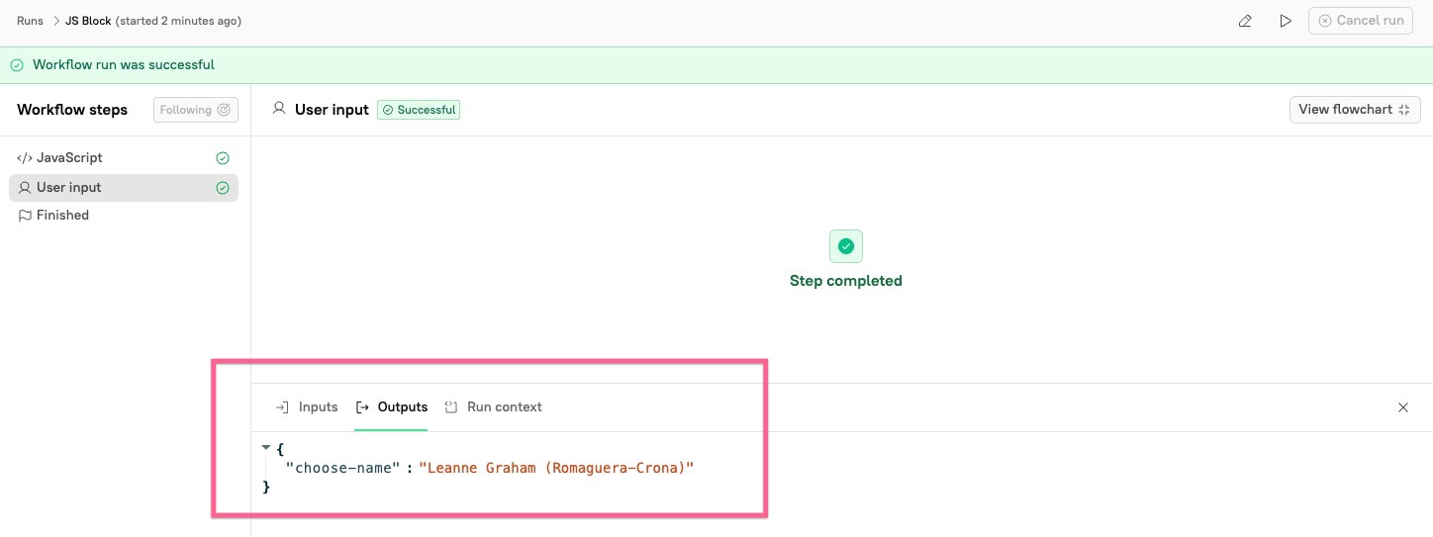Click the green Step completed check icon
This screenshot has height=537, width=1433.
click(846, 246)
